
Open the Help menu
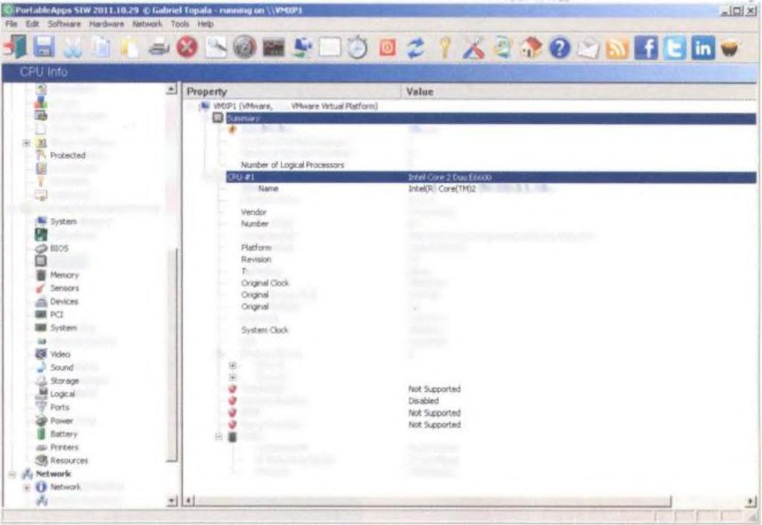click(205, 24)
